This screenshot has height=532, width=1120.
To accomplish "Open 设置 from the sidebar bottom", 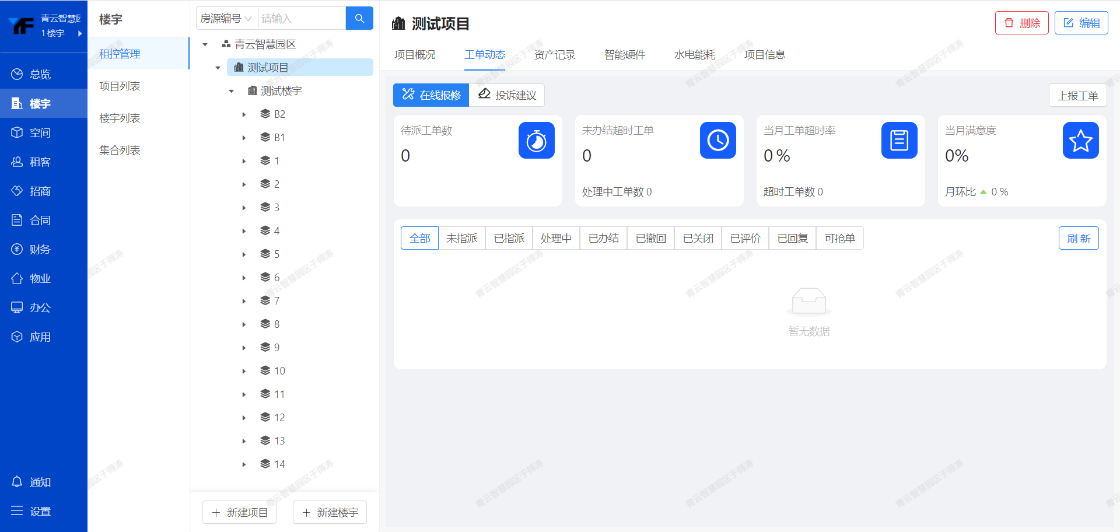I will point(32,511).
